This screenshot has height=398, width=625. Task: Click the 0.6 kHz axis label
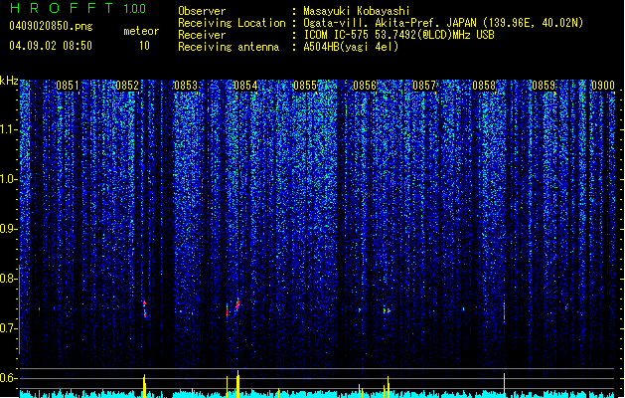9,378
